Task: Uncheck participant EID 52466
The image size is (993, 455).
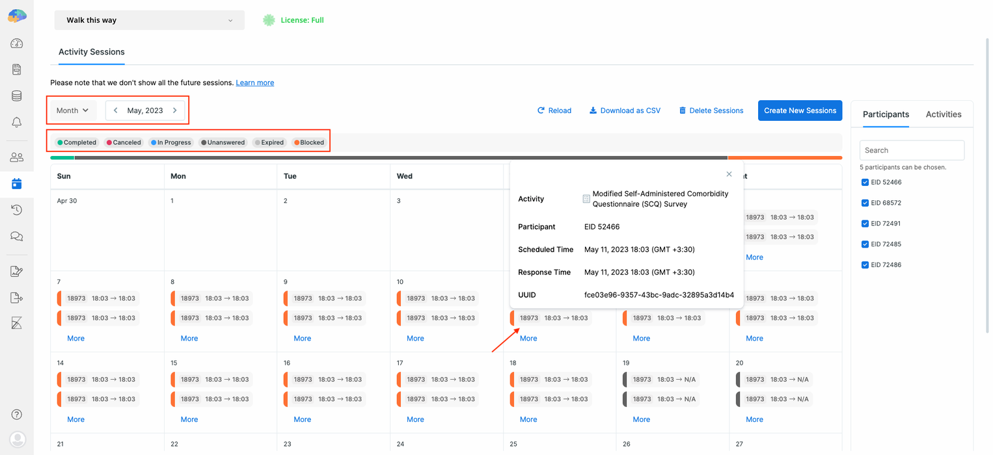Action: pyautogui.click(x=865, y=182)
